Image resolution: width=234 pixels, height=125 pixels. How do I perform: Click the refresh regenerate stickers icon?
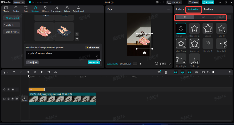pos(77,39)
